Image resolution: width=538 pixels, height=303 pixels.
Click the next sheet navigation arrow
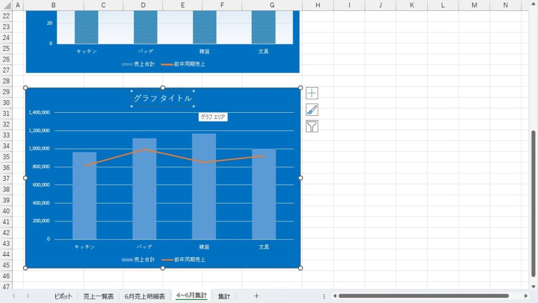pos(28,296)
